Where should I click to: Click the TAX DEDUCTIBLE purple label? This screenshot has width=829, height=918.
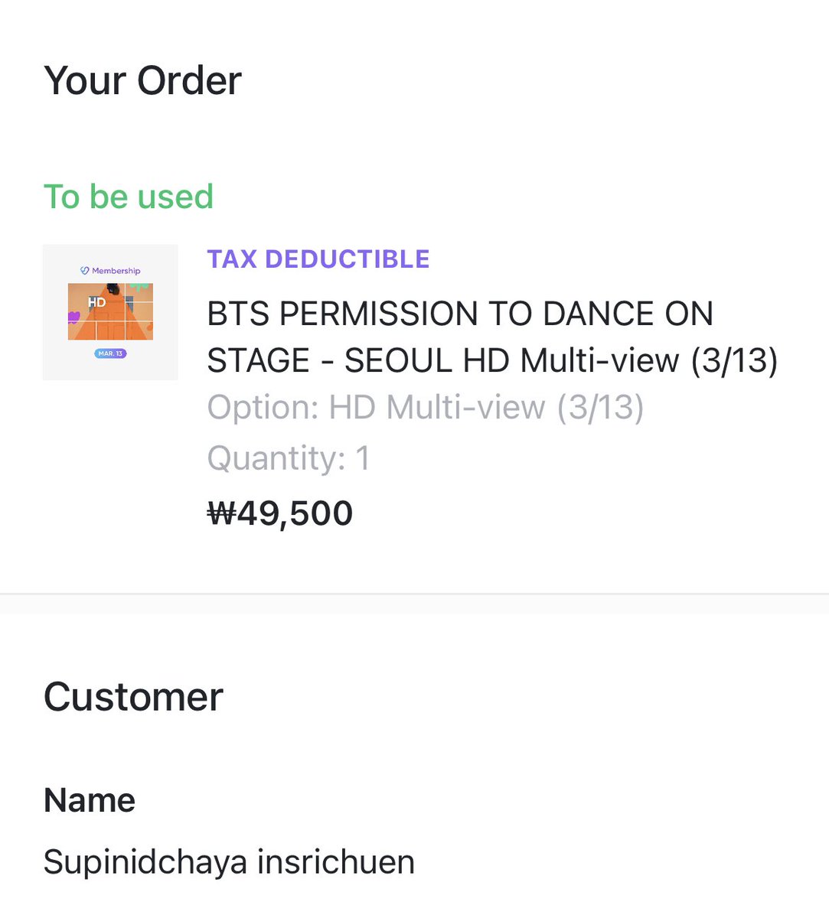pyautogui.click(x=318, y=259)
